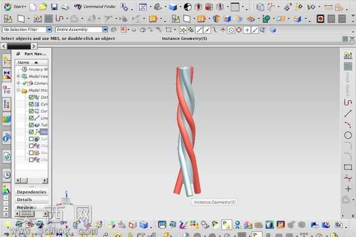
Task: Open the Reuse Library tab
Action: point(7,105)
